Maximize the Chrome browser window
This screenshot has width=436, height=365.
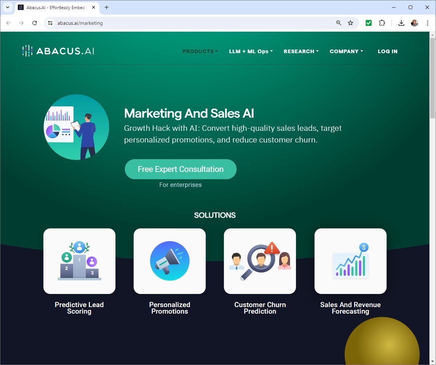(411, 7)
